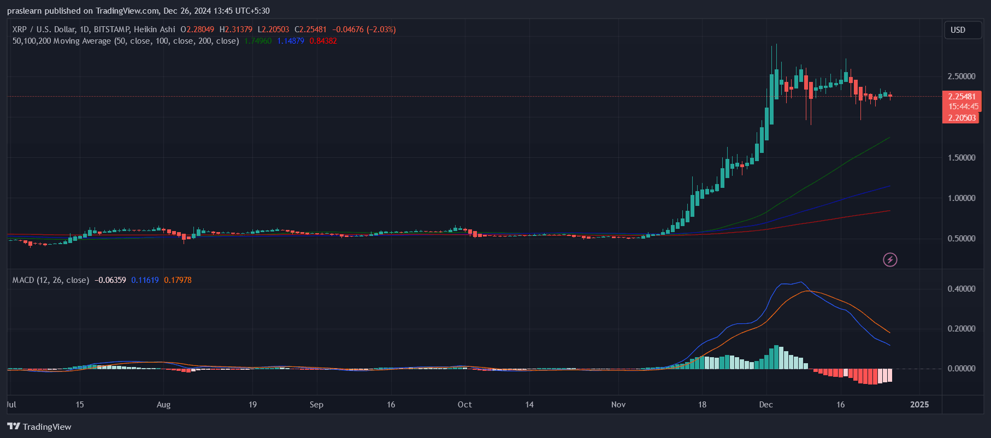This screenshot has height=438, width=991.
Task: Click the 0.40000 MACD axis label
Action: click(x=961, y=289)
